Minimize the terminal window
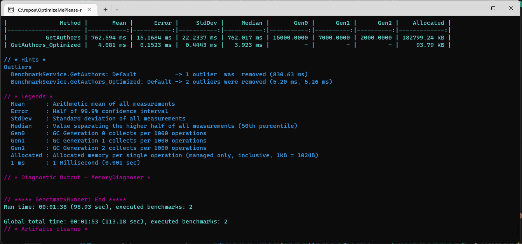The height and width of the screenshot is (244, 522). [475, 8]
